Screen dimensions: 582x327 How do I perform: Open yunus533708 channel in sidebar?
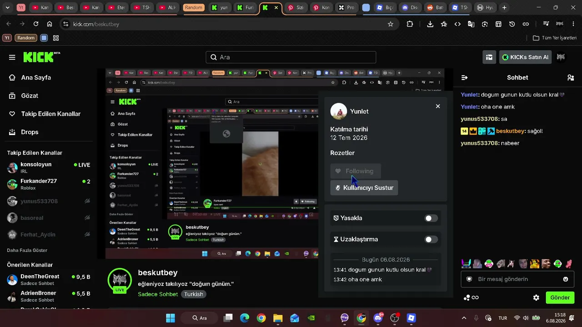point(48,201)
